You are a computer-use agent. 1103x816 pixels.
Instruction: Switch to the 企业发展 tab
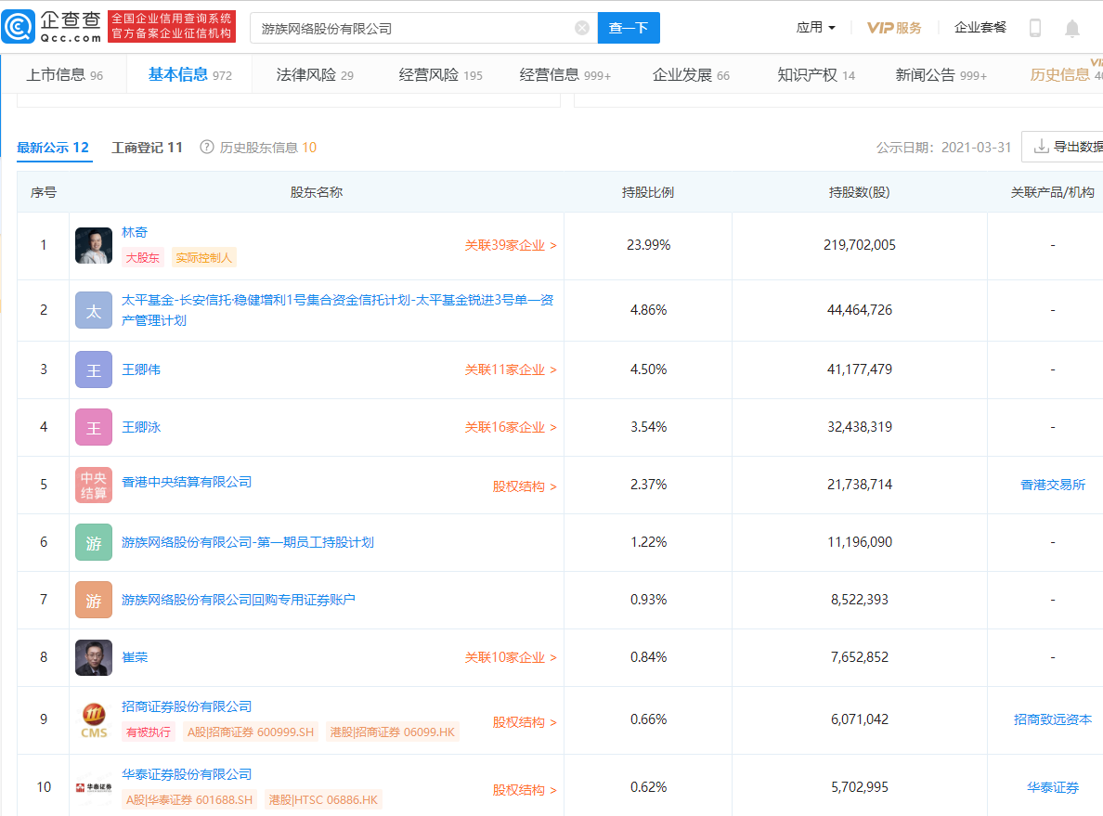(x=691, y=74)
